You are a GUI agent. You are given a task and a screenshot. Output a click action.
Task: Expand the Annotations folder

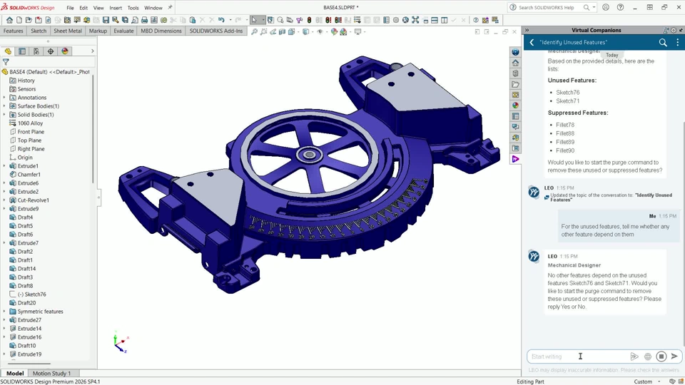click(4, 98)
